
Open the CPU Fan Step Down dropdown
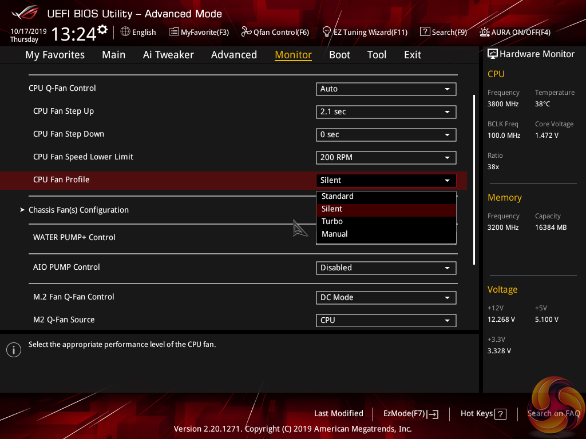pos(386,134)
